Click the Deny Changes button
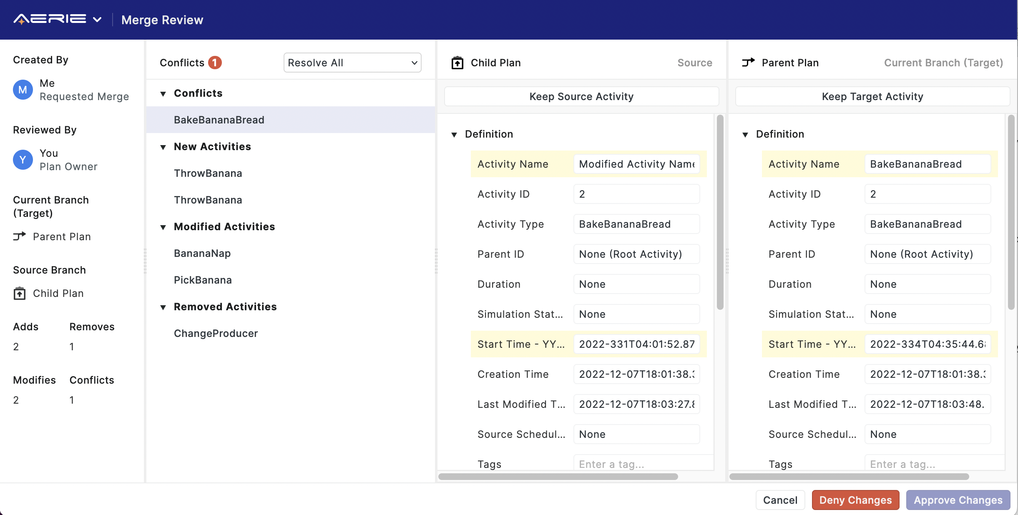 click(x=855, y=500)
